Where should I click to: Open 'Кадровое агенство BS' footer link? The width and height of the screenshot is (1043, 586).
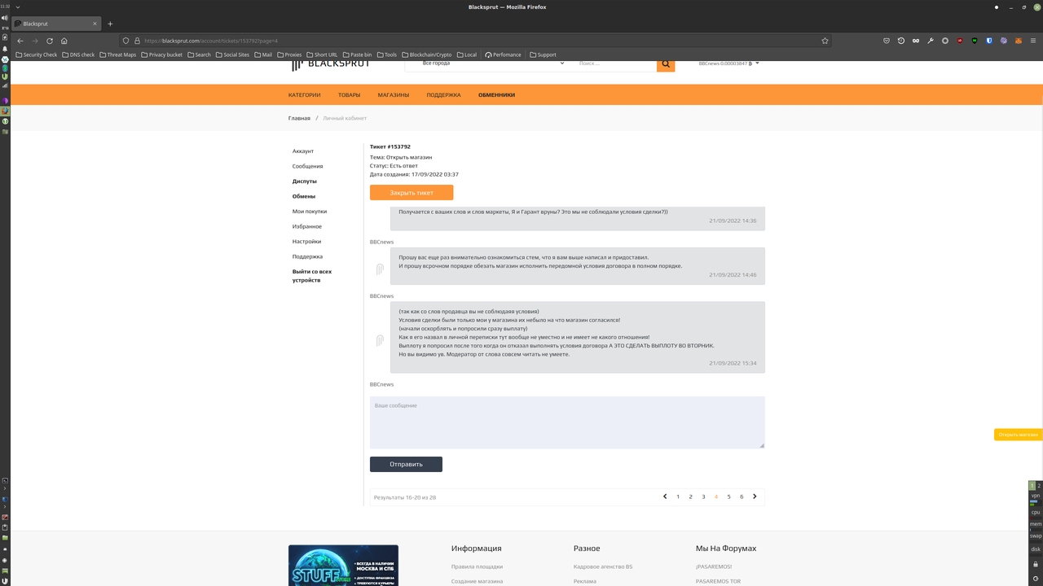click(x=603, y=566)
